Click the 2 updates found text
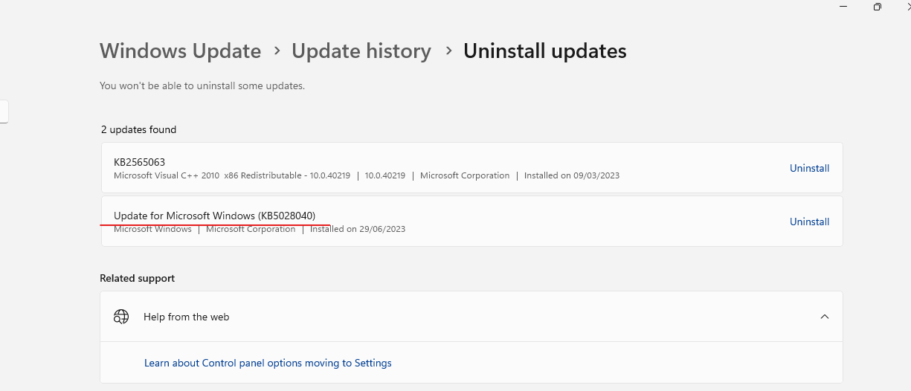This screenshot has width=911, height=391. (x=138, y=129)
